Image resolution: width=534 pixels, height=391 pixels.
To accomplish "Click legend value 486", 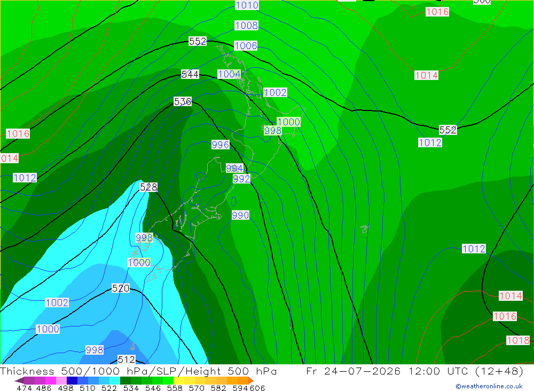I will click(x=44, y=388).
